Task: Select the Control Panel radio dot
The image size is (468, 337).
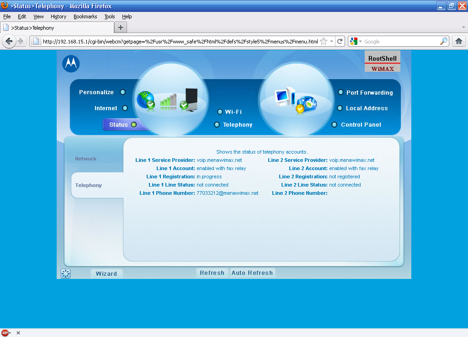Action: (x=334, y=124)
